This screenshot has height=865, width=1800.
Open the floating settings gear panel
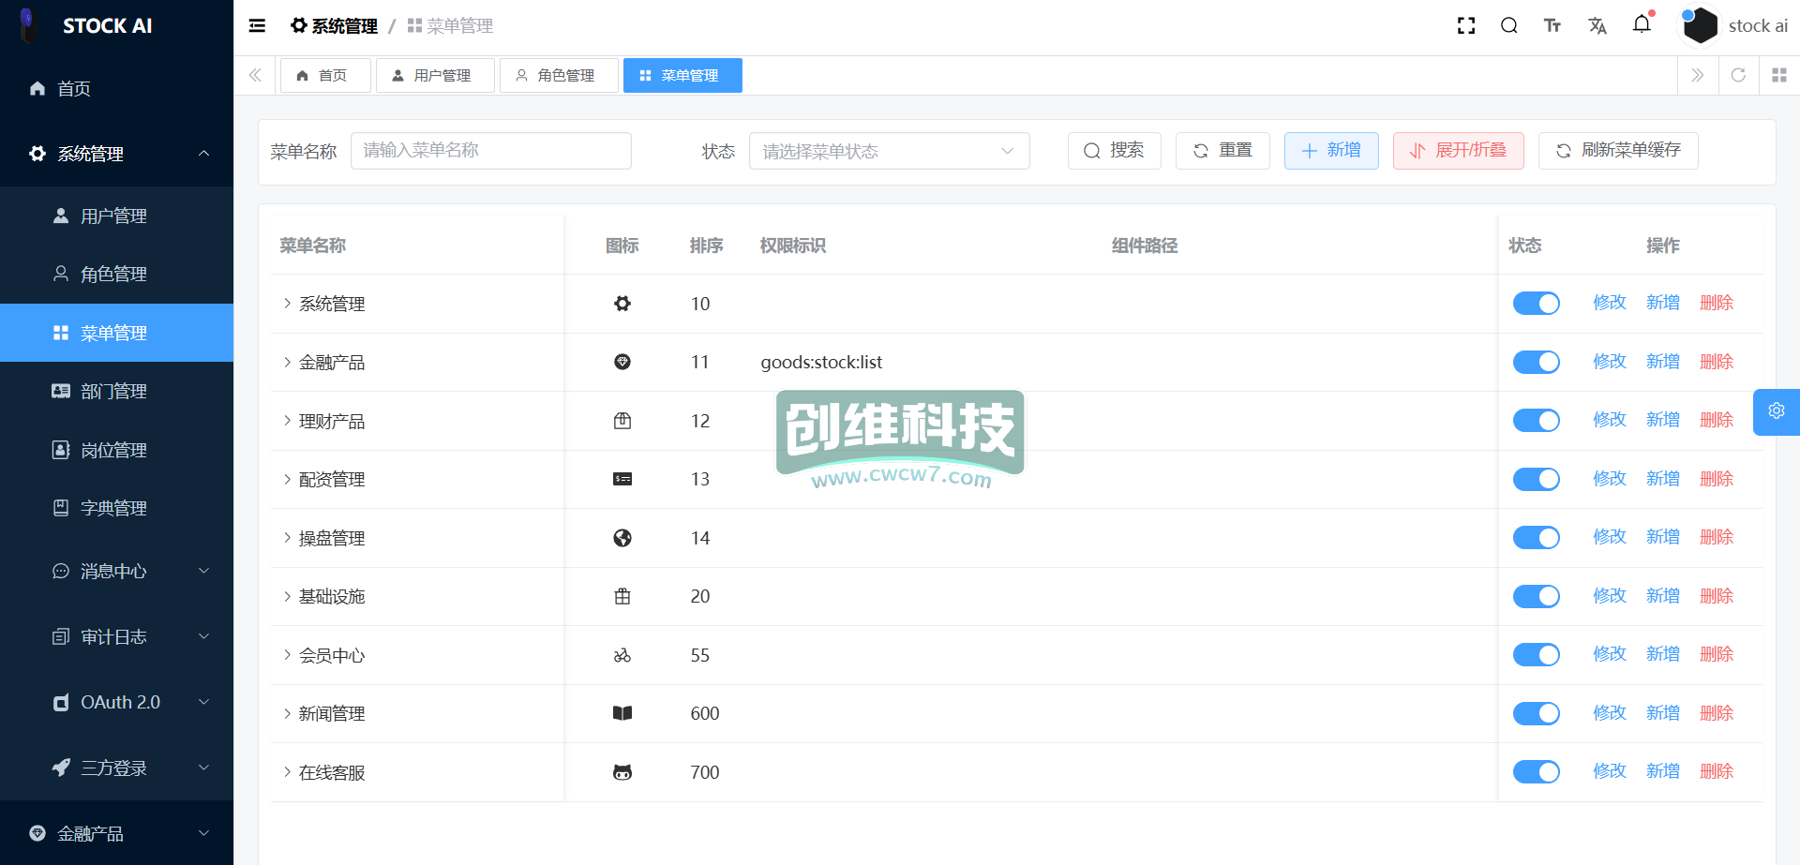[1776, 411]
